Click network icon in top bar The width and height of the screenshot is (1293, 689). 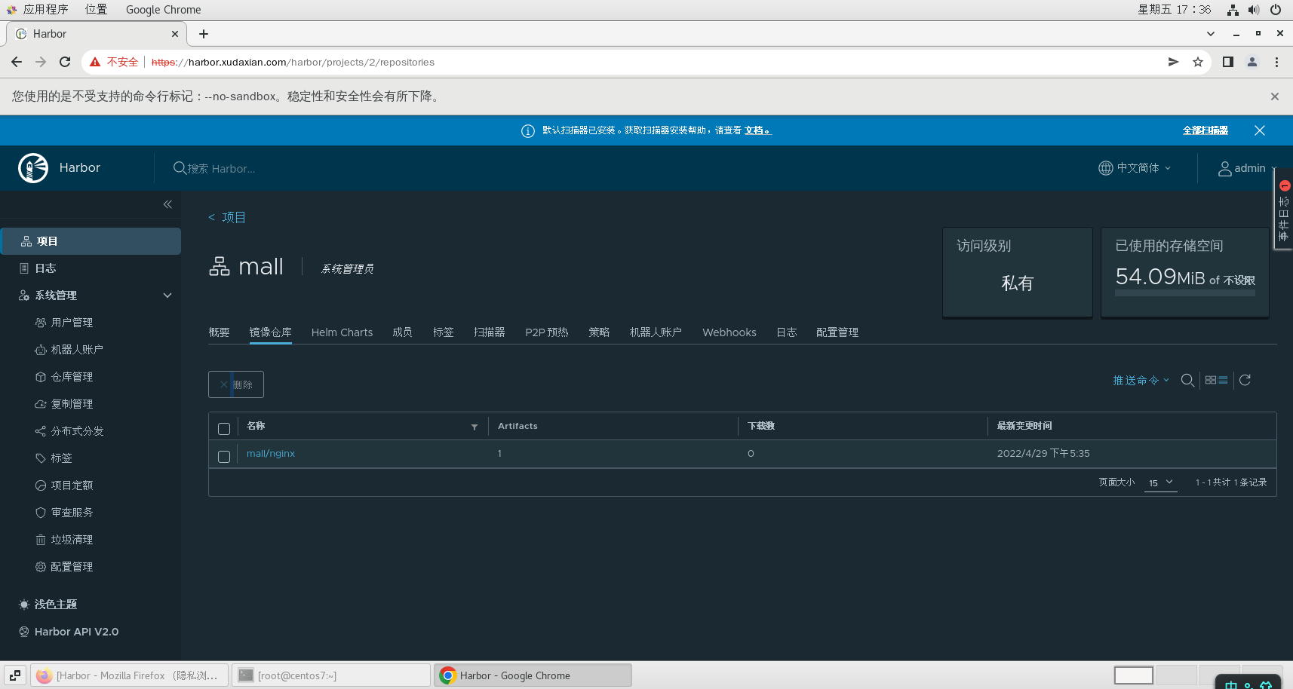[x=1233, y=10]
